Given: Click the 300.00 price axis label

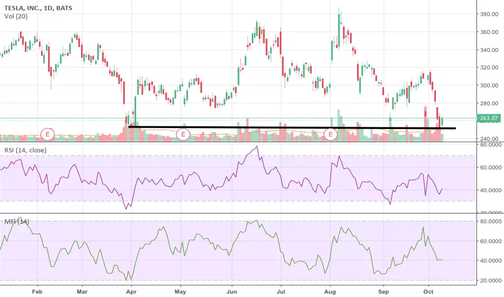Looking at the screenshot, I should tap(489, 86).
